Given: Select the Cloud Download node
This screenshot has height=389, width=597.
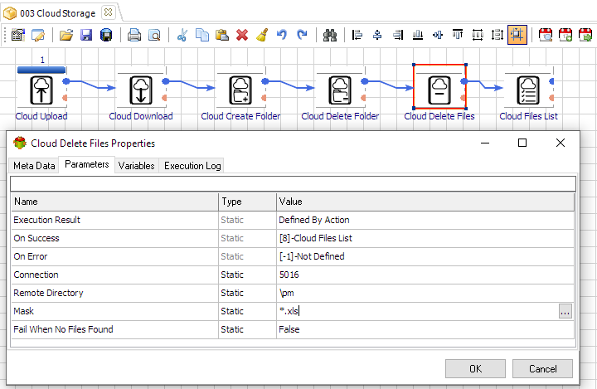Looking at the screenshot, I should [141, 90].
